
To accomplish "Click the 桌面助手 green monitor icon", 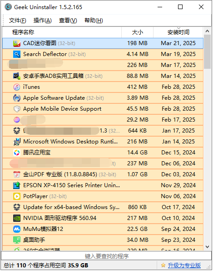I will (17, 240).
